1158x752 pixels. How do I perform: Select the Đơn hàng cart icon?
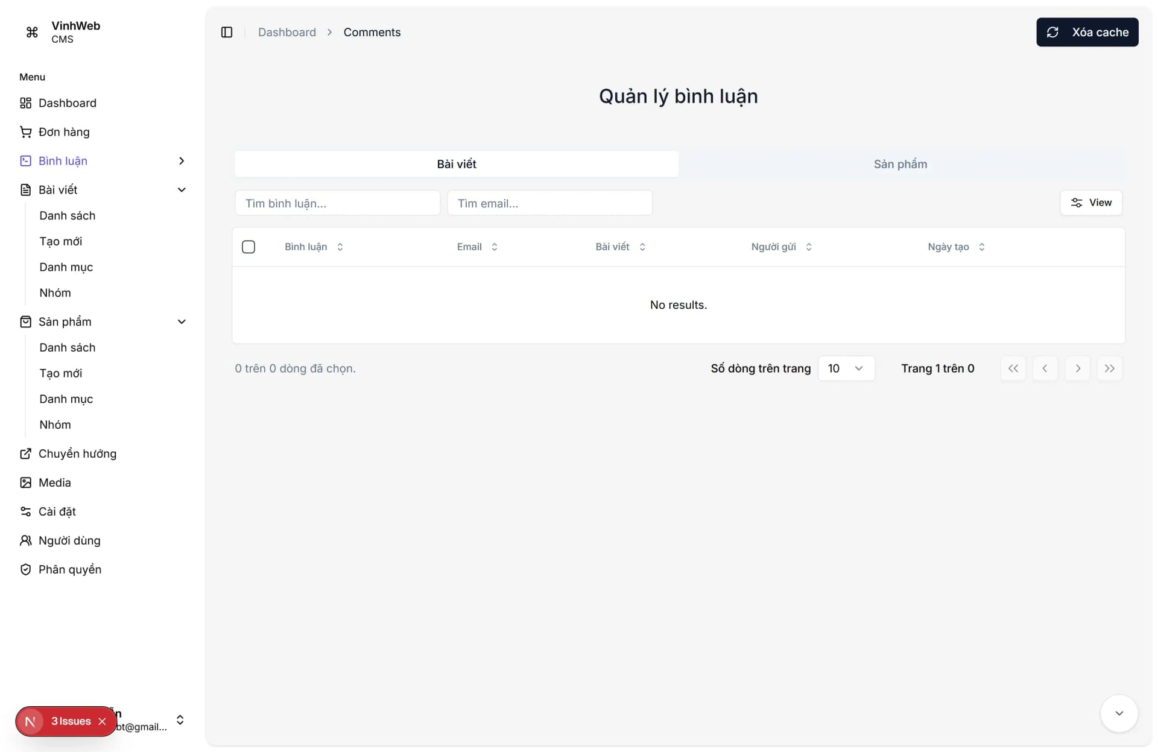point(25,131)
